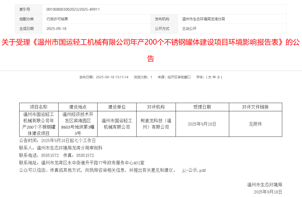Click the index number 001008003002023/2025-49911
Image resolution: width=302 pixels, height=197 pixels.
pyautogui.click(x=73, y=9)
